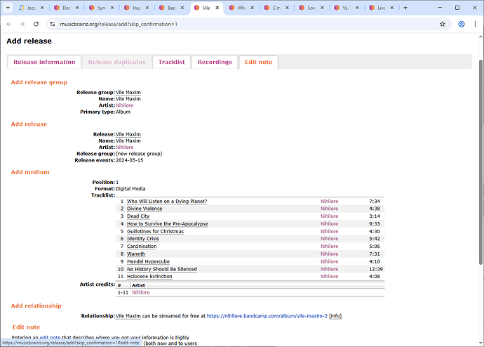
Task: Click the 'edit note' link in the description
Action: (50, 338)
